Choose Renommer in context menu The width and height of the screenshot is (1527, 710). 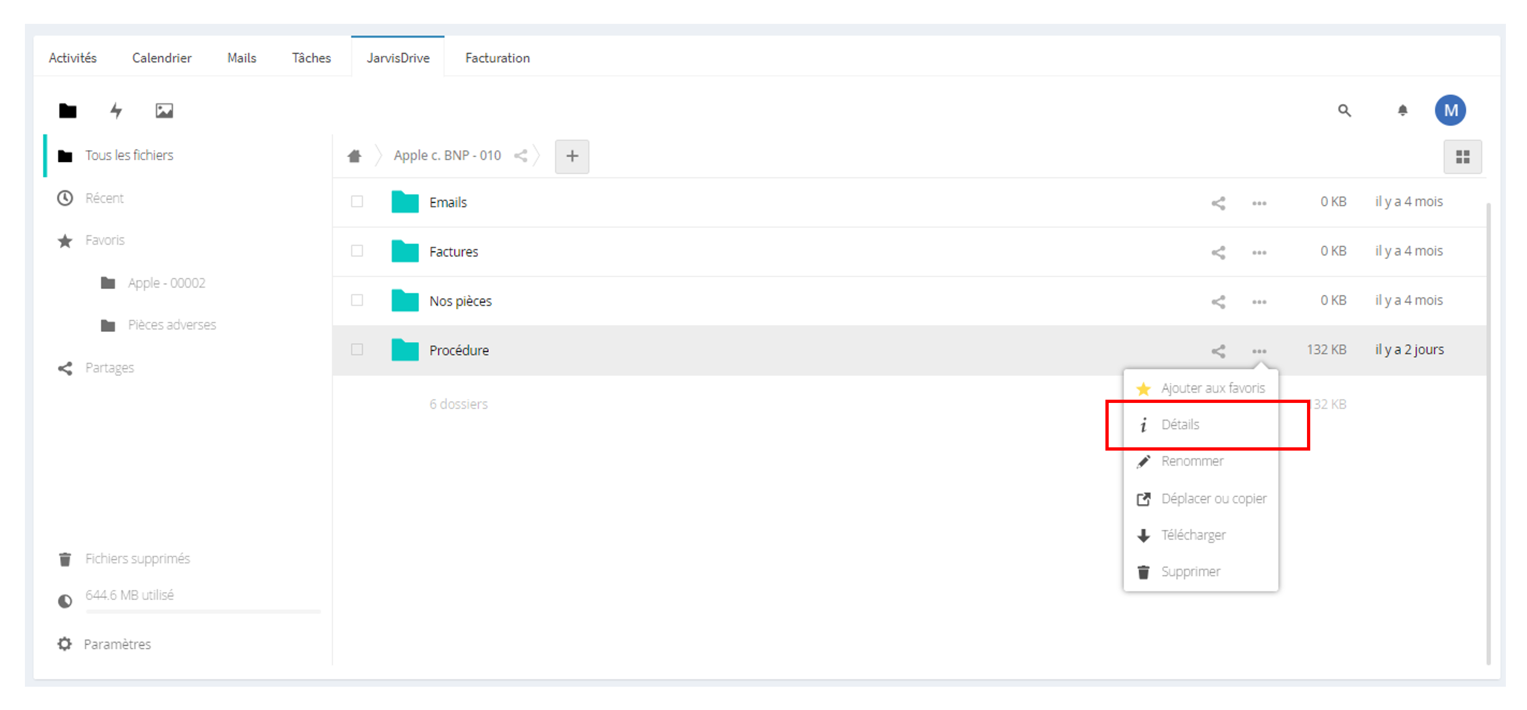[x=1200, y=461]
